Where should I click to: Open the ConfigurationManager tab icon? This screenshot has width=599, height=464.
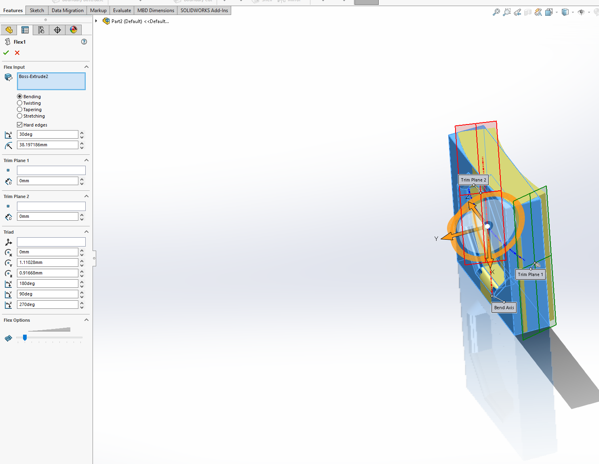41,30
